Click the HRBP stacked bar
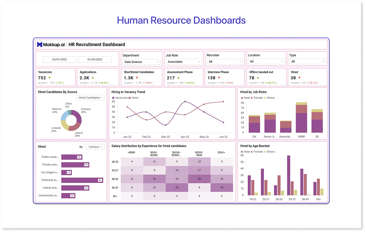The height and width of the screenshot is (232, 365). click(301, 117)
